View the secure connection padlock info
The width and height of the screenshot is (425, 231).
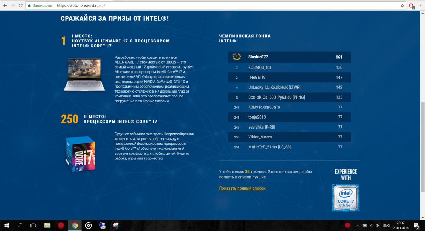coord(30,6)
